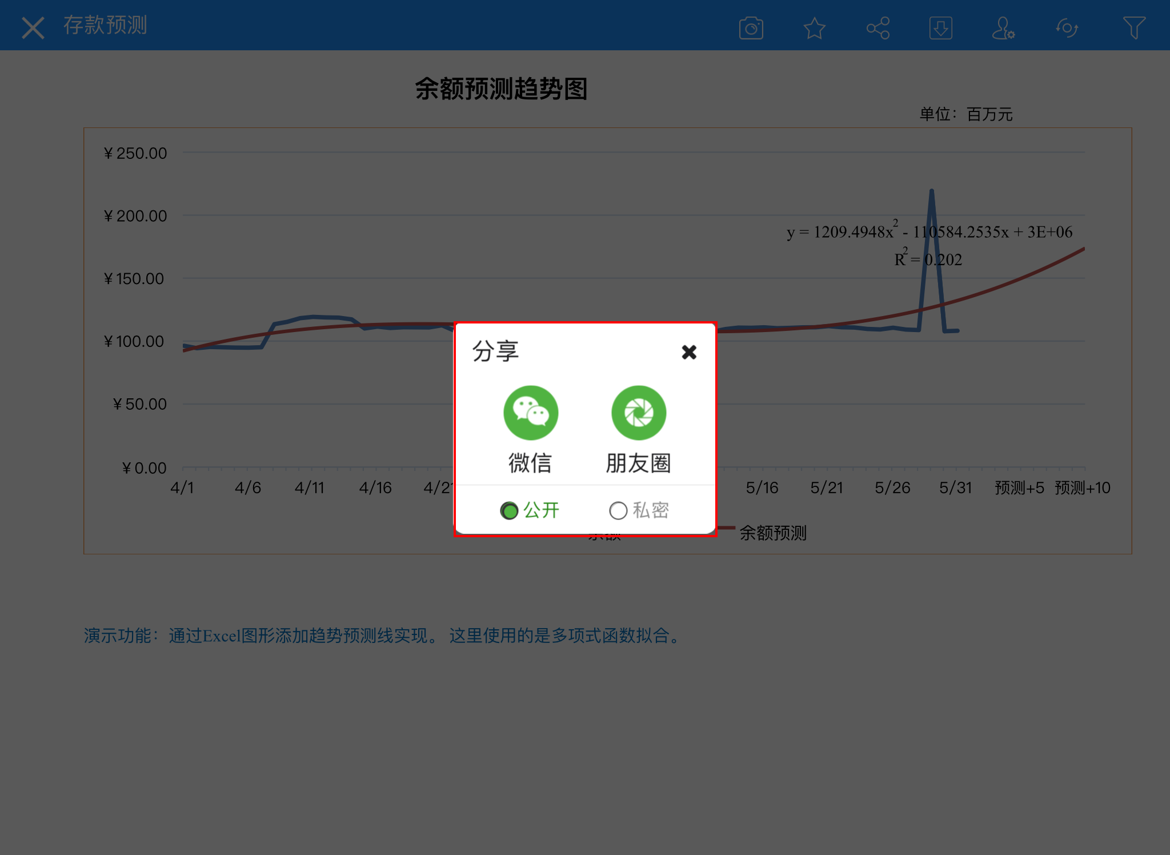Screen dimensions: 1170x855
Task: Close the 分享 share dialog
Action: (x=689, y=352)
